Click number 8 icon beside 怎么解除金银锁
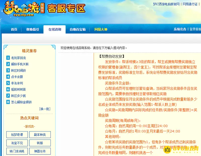 [8, 102]
